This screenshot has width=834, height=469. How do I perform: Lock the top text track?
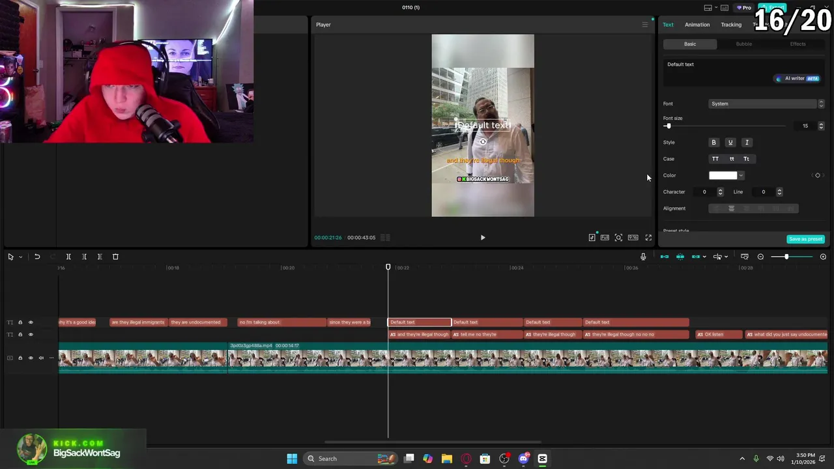20,322
